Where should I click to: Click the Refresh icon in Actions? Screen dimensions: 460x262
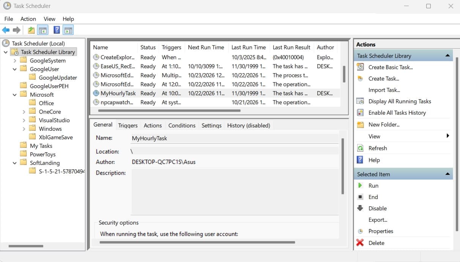click(360, 148)
